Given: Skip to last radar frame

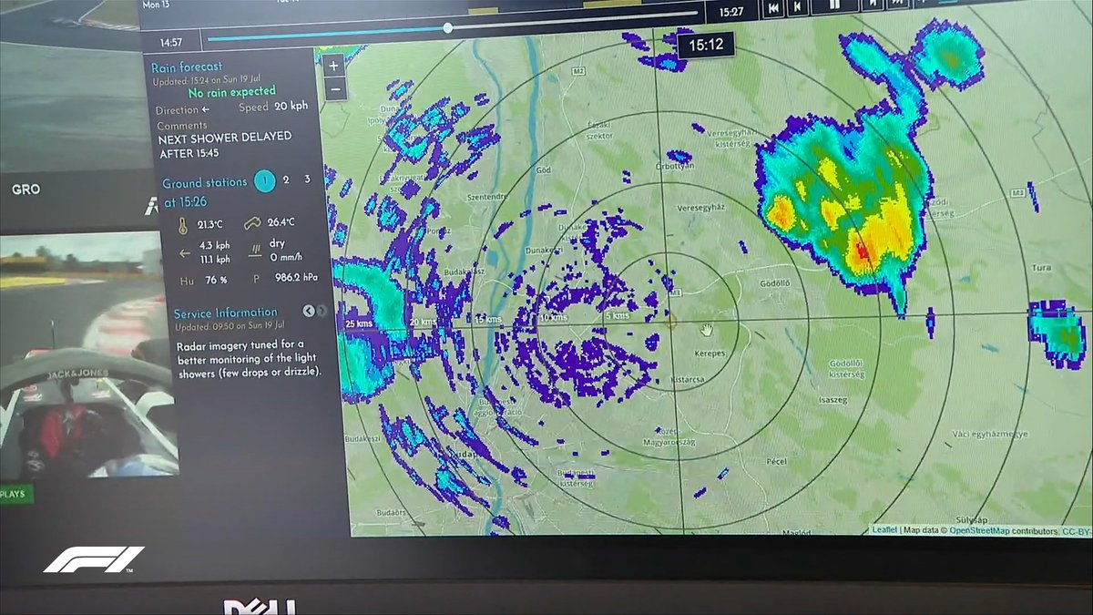Looking at the screenshot, I should click(896, 5).
